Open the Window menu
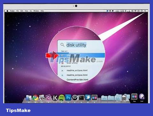Viewport: 153px width, 116px height. click(x=36, y=11)
